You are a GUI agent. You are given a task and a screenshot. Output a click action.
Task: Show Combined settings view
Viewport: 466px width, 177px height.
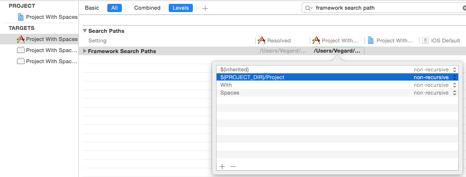click(147, 8)
